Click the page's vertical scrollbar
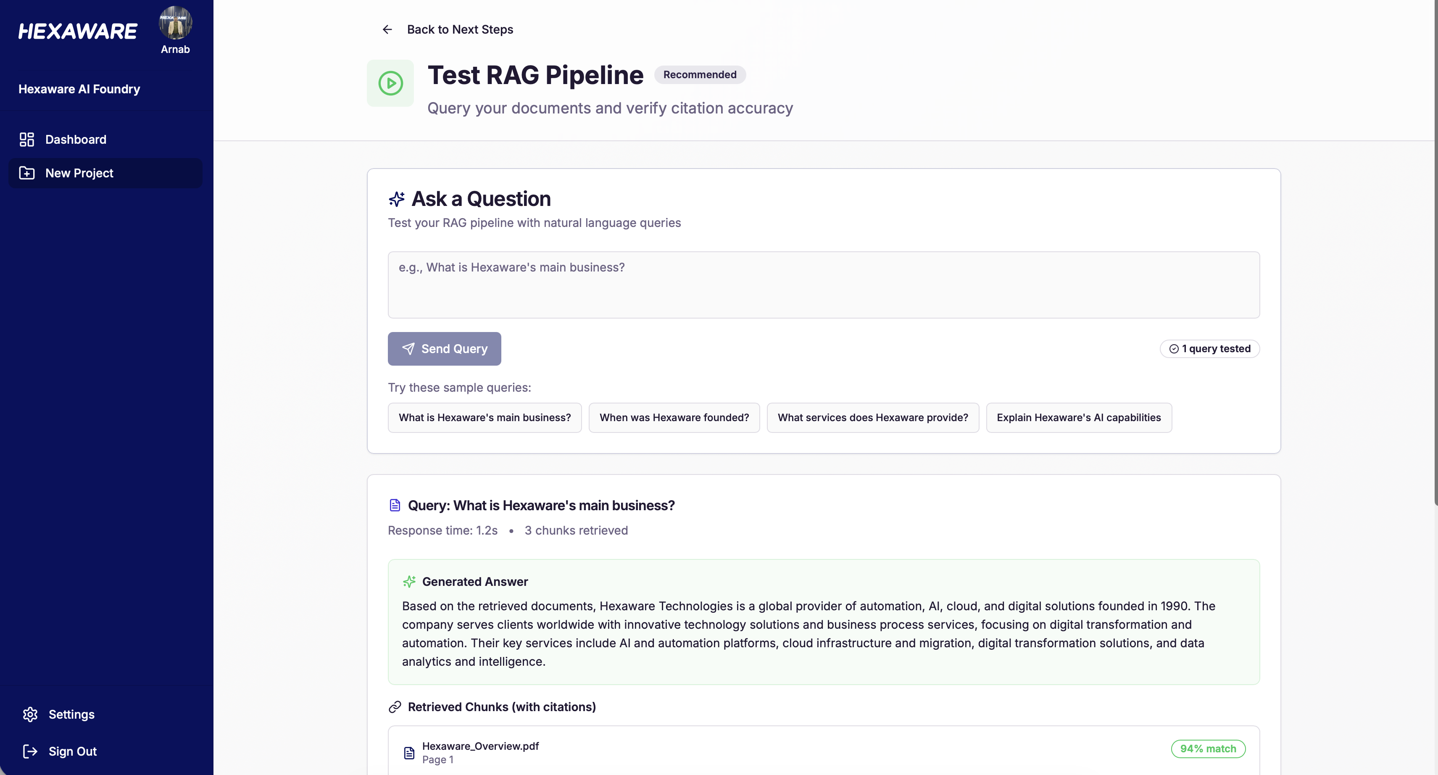 [1435, 251]
